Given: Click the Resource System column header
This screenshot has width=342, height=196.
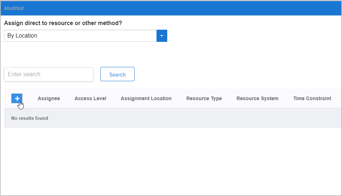Looking at the screenshot, I should (257, 98).
